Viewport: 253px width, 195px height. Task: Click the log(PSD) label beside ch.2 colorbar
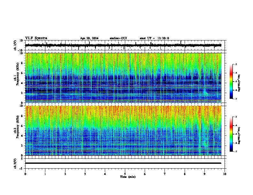click(x=239, y=135)
